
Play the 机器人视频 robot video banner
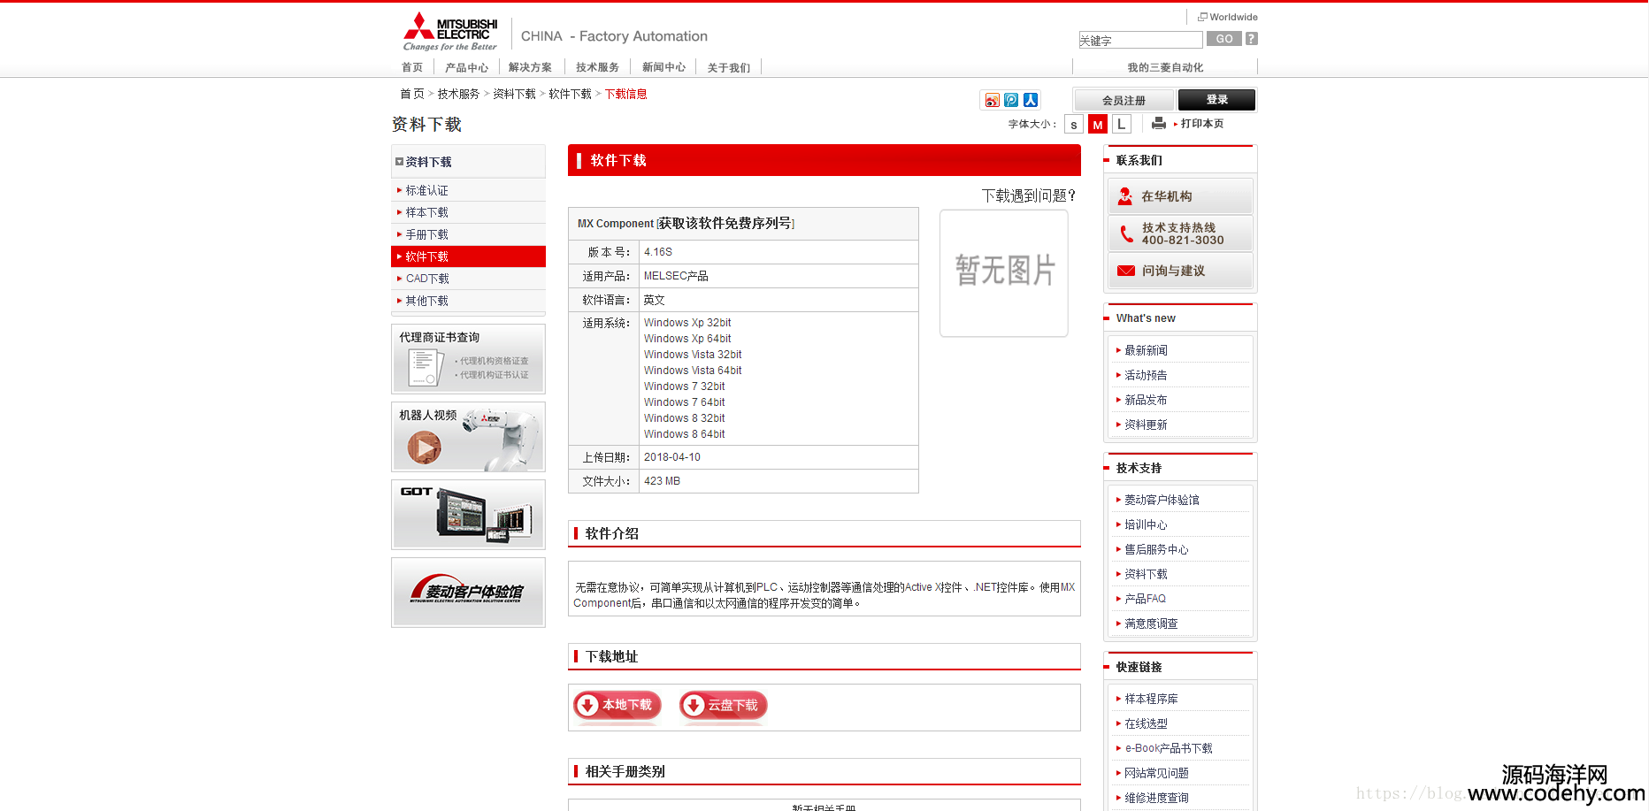coord(468,437)
